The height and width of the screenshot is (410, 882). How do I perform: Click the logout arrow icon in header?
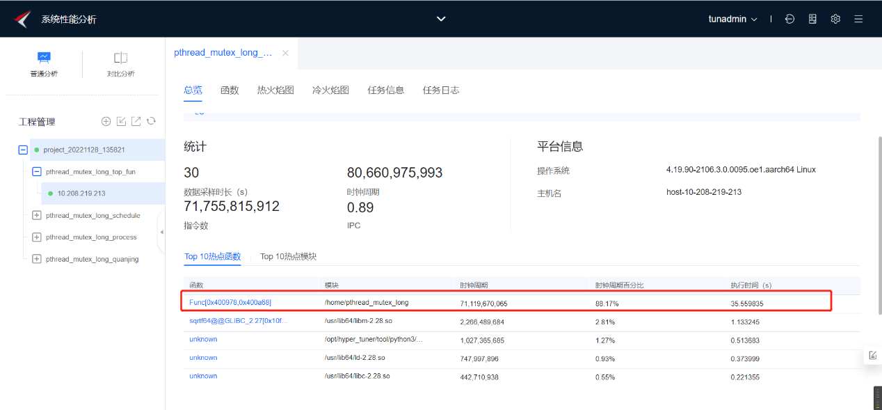pyautogui.click(x=789, y=19)
